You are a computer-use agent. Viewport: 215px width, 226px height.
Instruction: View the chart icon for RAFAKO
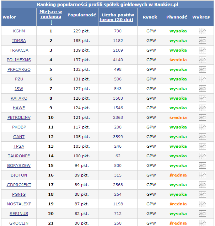pyautogui.click(x=203, y=98)
